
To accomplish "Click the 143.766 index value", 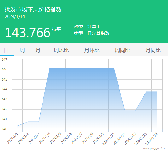I will [x=28, y=32].
